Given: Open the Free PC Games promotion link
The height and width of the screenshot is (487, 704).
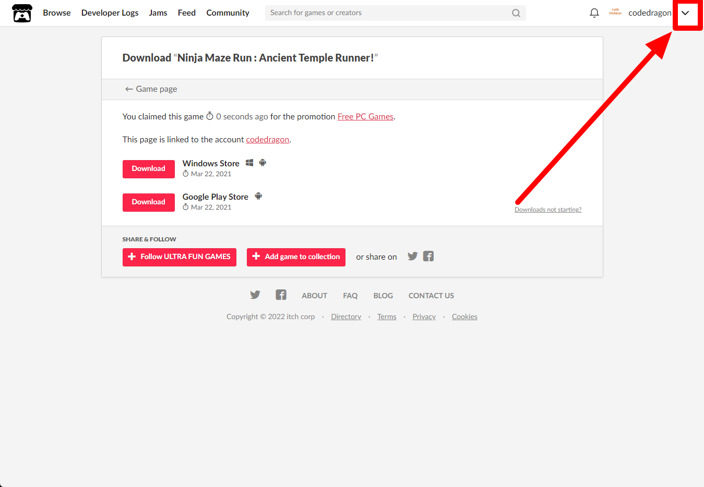Looking at the screenshot, I should [x=365, y=117].
